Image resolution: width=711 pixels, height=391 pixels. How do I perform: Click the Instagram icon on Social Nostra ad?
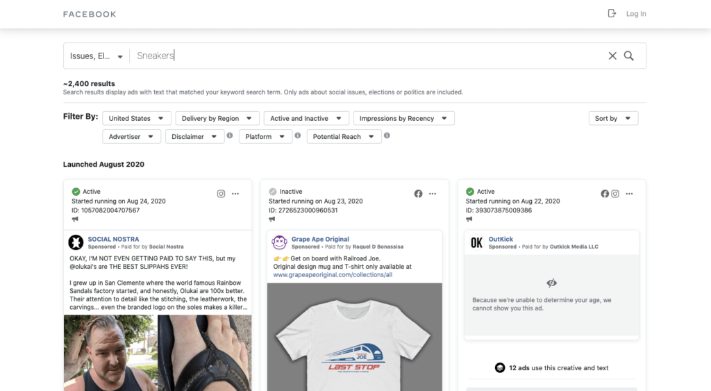(x=221, y=194)
